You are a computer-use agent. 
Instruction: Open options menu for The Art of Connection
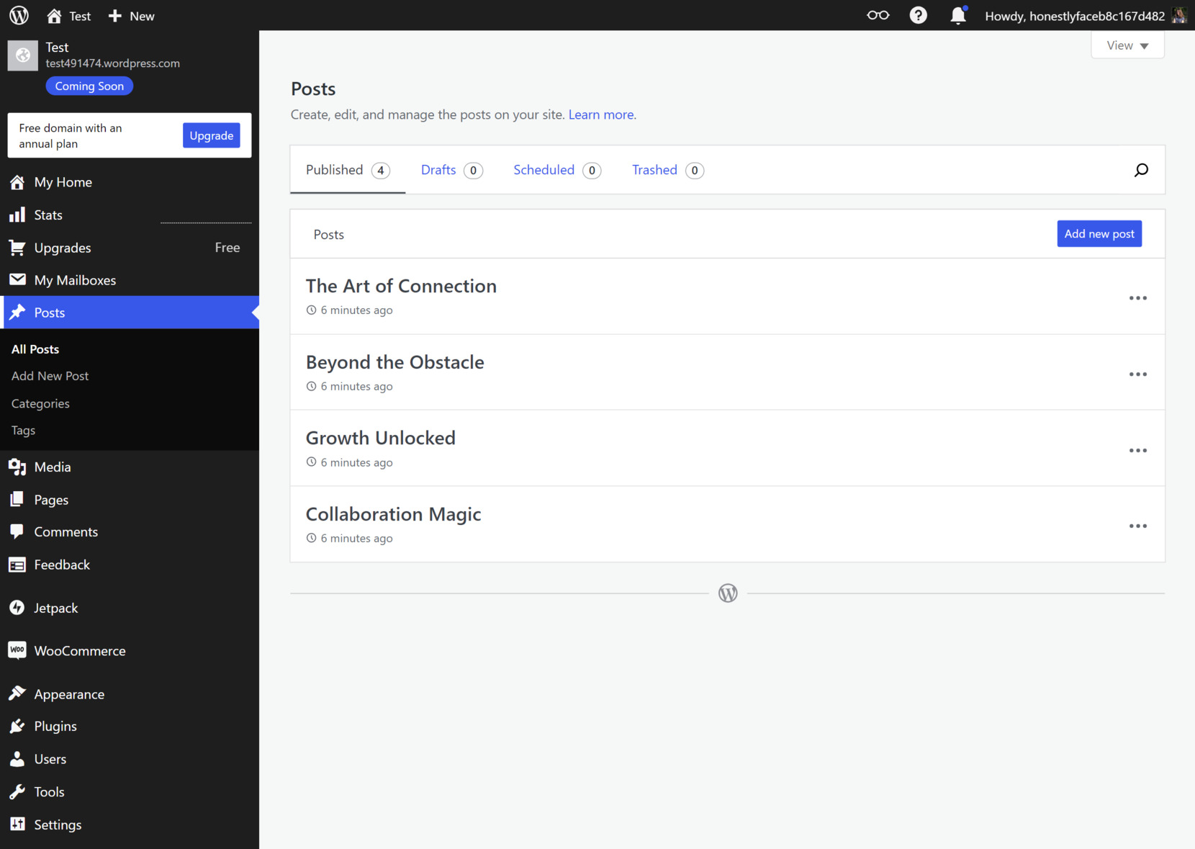tap(1138, 297)
